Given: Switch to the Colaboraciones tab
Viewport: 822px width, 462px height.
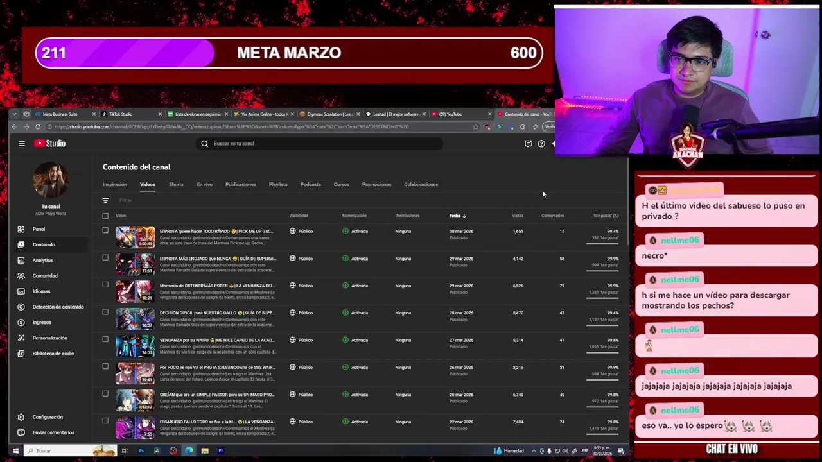Looking at the screenshot, I should [421, 185].
